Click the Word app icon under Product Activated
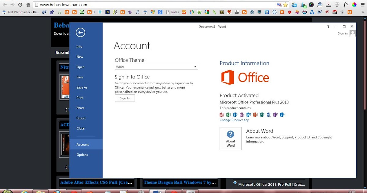367x193 pixels. pyautogui.click(x=269, y=115)
